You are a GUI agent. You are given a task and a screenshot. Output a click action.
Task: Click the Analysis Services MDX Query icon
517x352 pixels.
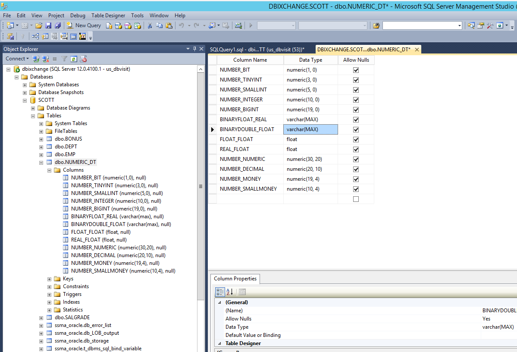(x=119, y=25)
